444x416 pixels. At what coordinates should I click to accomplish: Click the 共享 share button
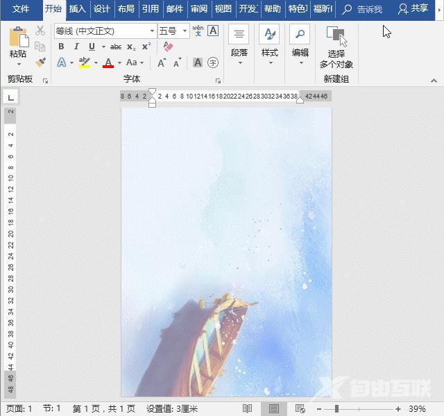[413, 9]
